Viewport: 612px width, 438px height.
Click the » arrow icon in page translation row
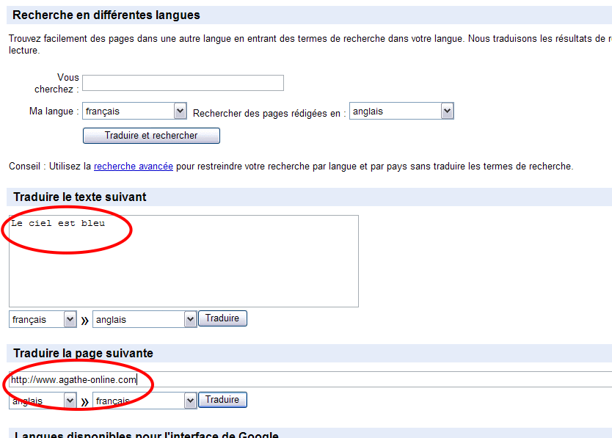click(x=84, y=402)
